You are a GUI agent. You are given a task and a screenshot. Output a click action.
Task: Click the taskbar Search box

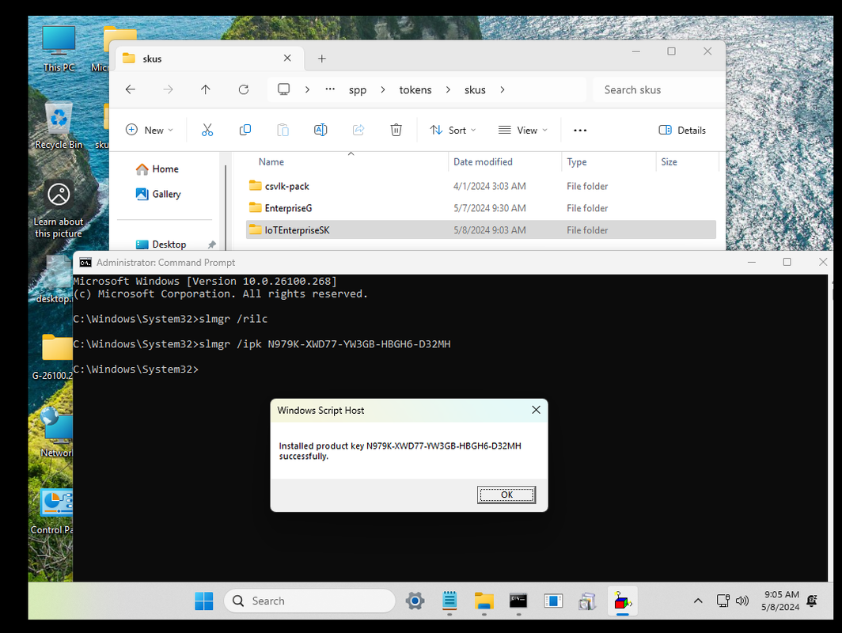tap(309, 601)
